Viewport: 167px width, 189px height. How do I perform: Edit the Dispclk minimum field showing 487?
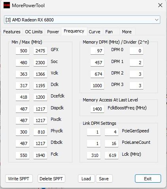coord(23,109)
